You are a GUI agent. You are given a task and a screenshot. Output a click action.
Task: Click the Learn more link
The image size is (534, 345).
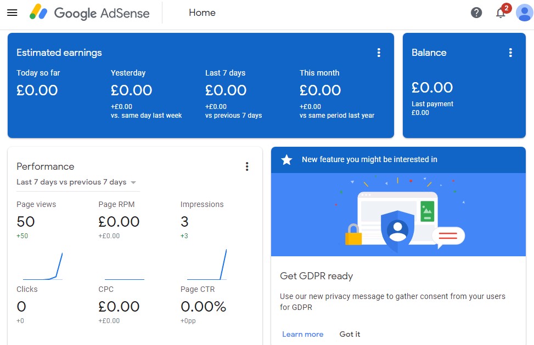pyautogui.click(x=303, y=334)
